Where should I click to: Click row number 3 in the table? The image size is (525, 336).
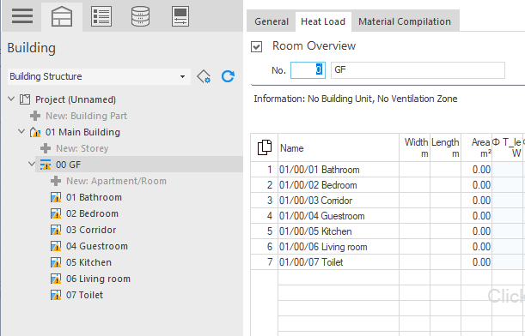[265, 201]
